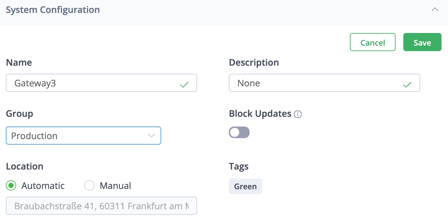The width and height of the screenshot is (448, 220).
Task: Open the Group dropdown showing Production
Action: [x=78, y=136]
